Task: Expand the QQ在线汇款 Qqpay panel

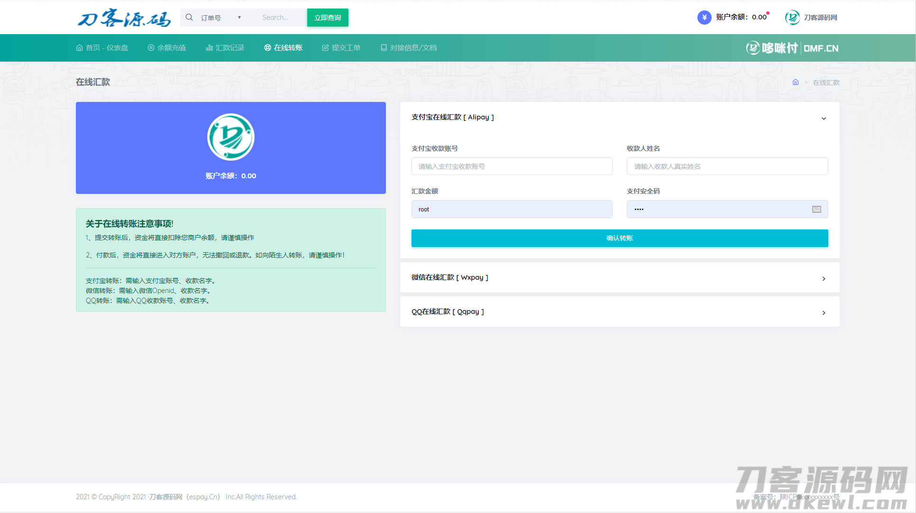Action: point(824,312)
